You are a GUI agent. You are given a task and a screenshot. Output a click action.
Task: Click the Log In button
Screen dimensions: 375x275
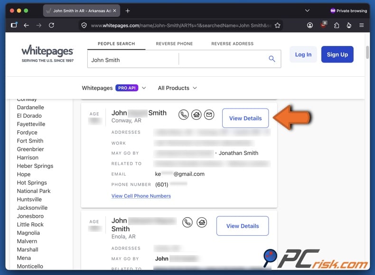click(303, 55)
